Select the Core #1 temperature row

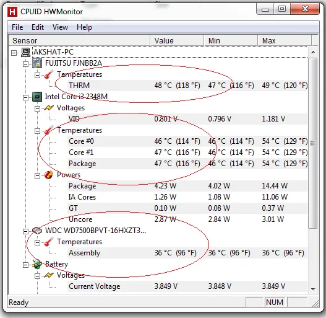tap(187, 152)
